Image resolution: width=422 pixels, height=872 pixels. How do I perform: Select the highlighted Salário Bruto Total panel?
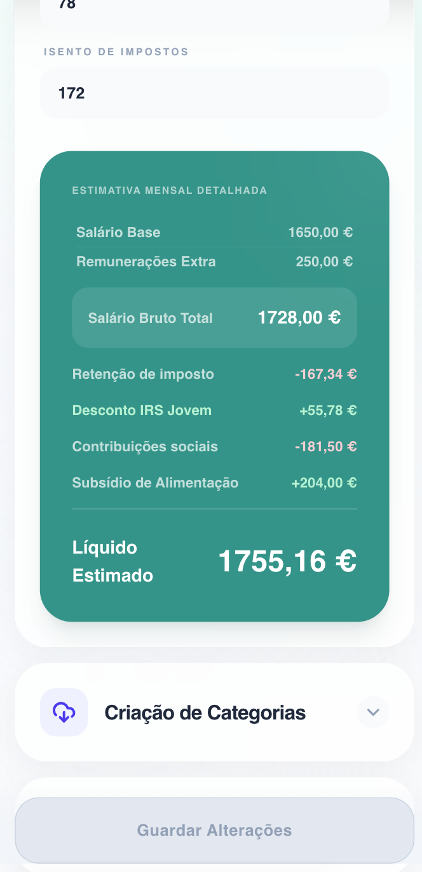214,317
